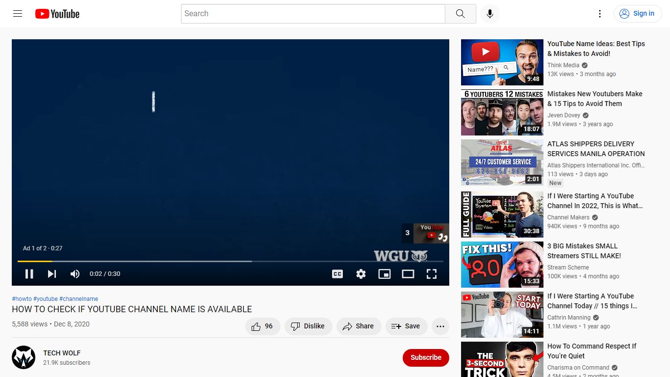Visit Stream Scheme channel
The image size is (670, 377).
tap(568, 268)
